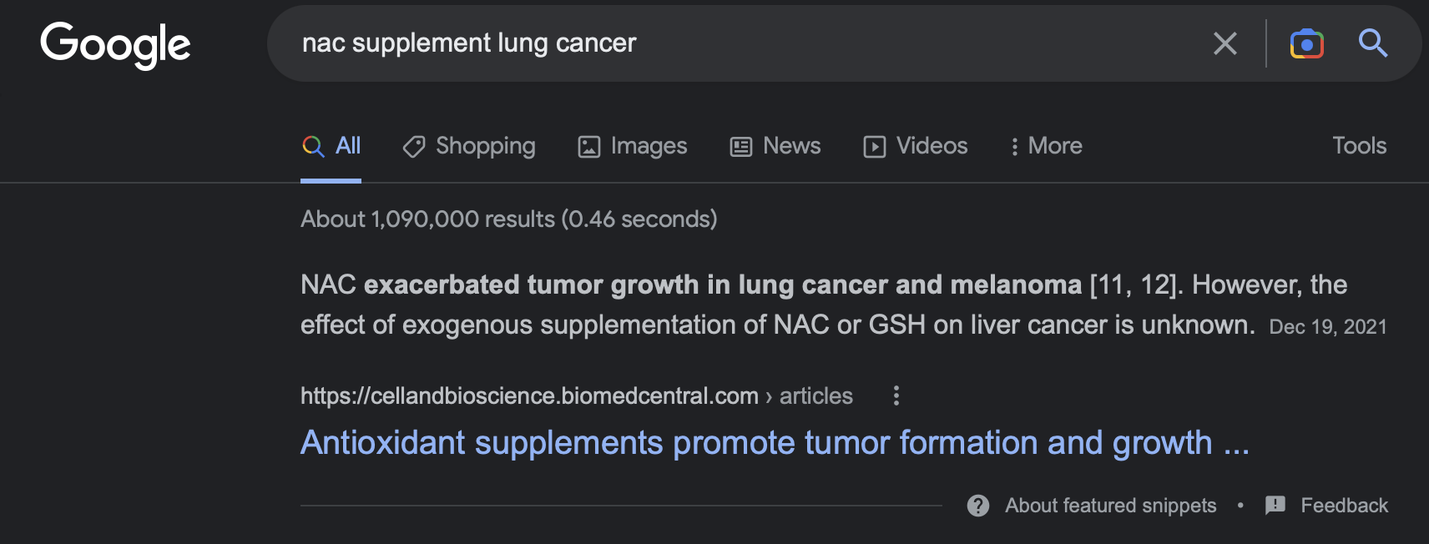1429x544 pixels.
Task: Expand the More search categories menu
Action: pyautogui.click(x=1046, y=146)
